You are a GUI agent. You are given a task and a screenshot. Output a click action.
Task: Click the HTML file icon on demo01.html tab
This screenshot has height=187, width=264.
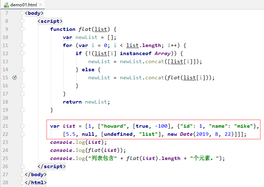(6, 5)
